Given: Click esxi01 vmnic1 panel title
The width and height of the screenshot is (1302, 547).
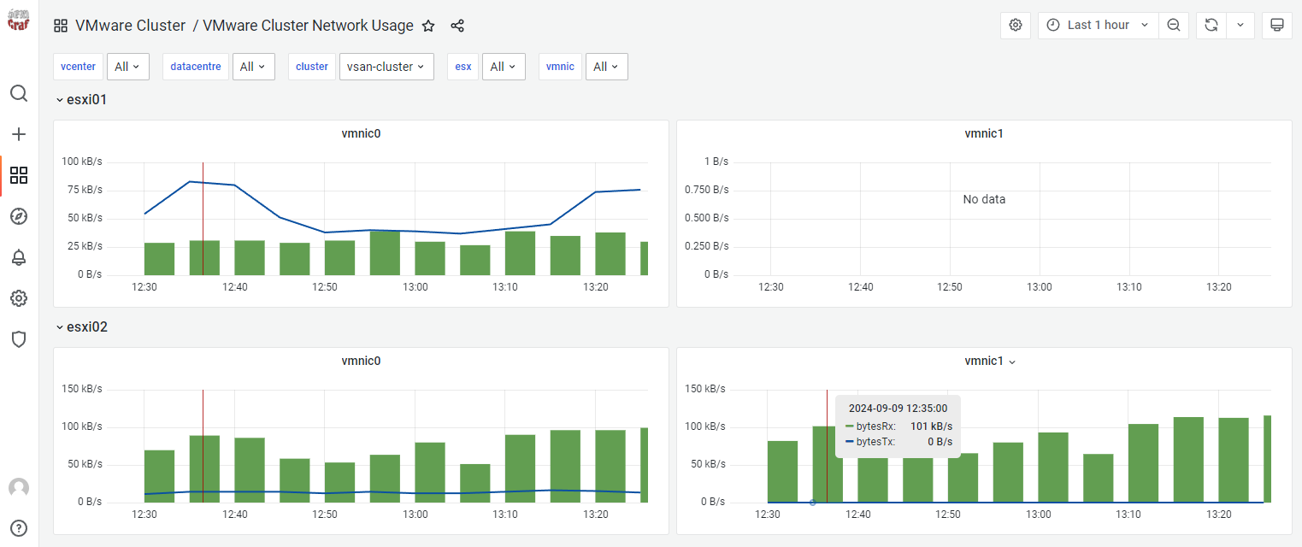Looking at the screenshot, I should click(x=984, y=133).
